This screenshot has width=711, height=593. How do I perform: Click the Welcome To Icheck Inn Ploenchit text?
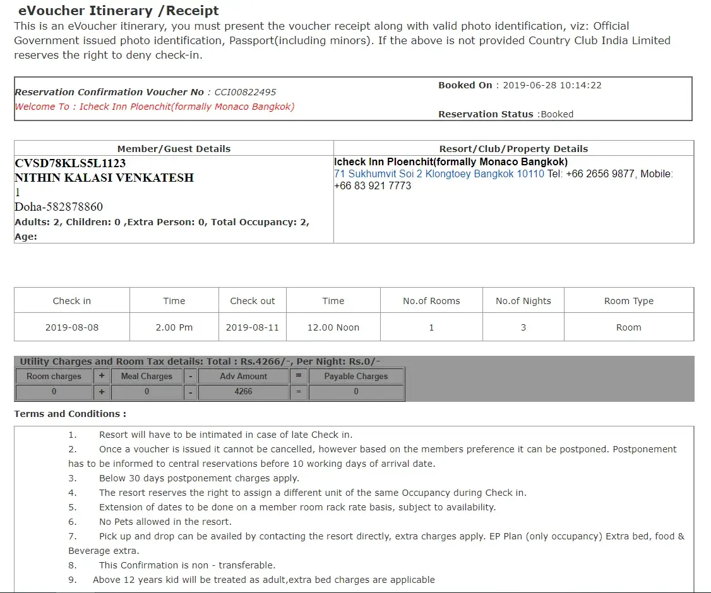154,107
